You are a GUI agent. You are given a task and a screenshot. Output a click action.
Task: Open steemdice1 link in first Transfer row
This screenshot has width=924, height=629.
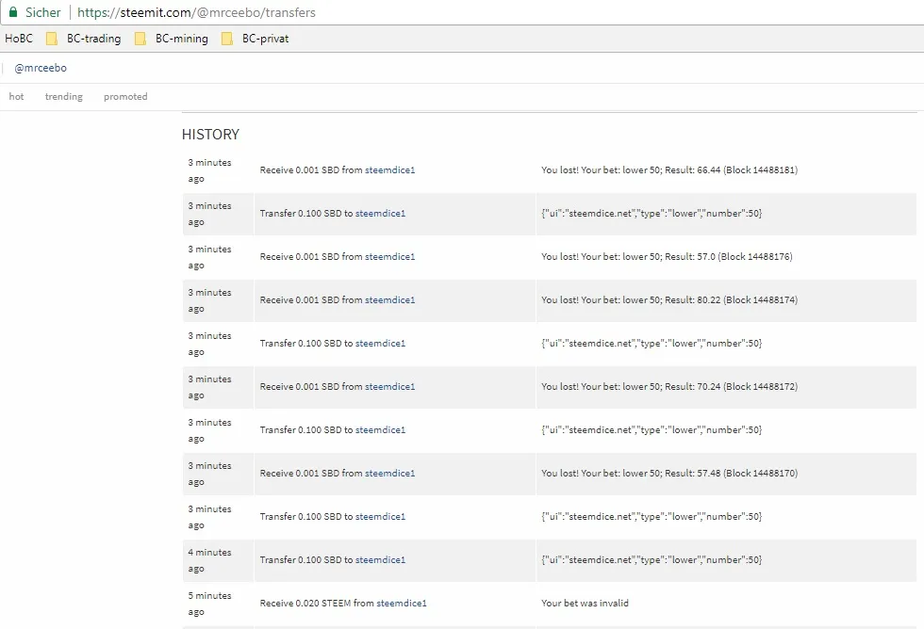click(x=380, y=214)
